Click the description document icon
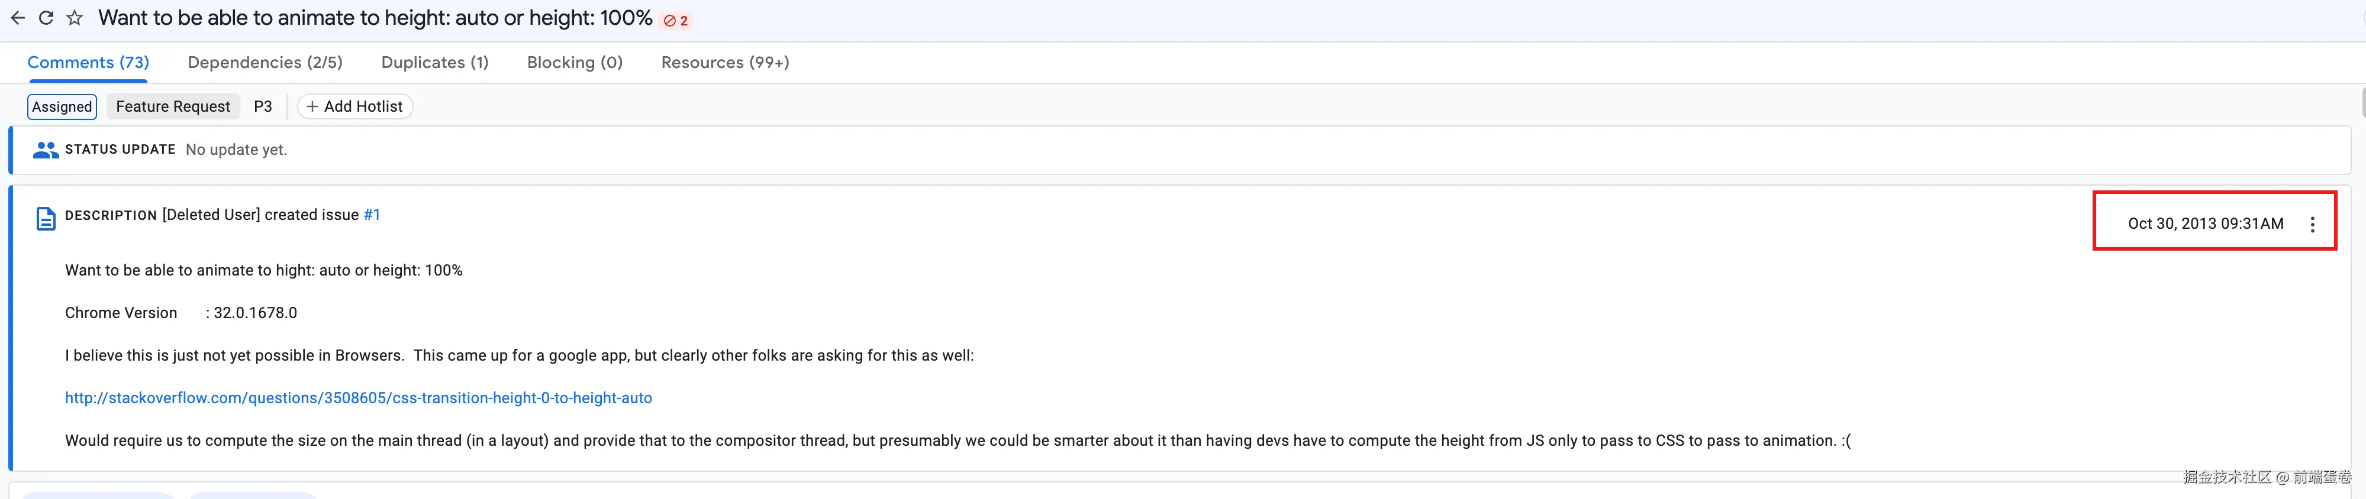Image resolution: width=2366 pixels, height=499 pixels. pos(45,218)
